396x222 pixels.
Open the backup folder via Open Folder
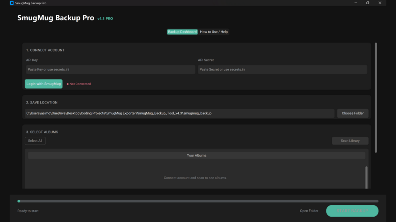309,211
